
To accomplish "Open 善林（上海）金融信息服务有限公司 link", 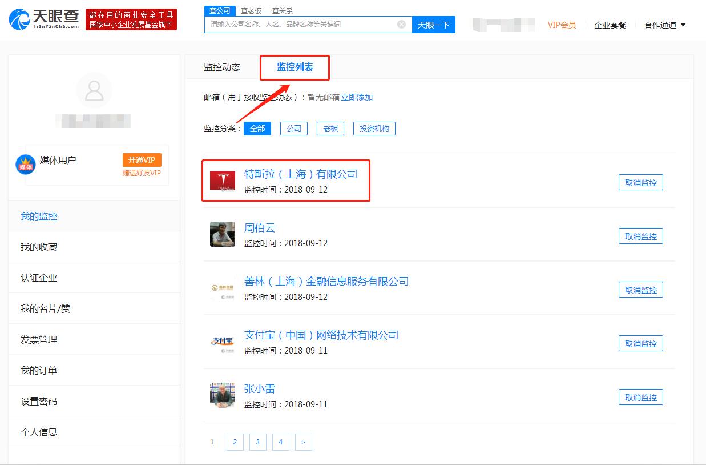I will pyautogui.click(x=326, y=282).
